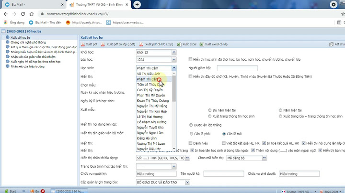Click Tên người ký input field

pos(224,174)
